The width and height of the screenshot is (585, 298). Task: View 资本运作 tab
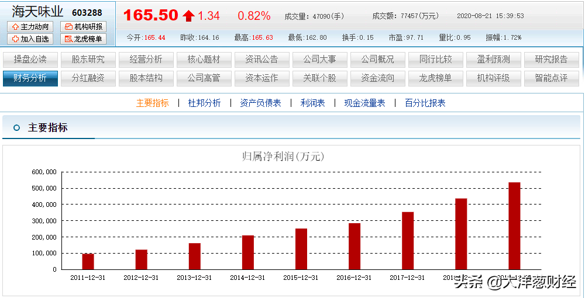[261, 78]
